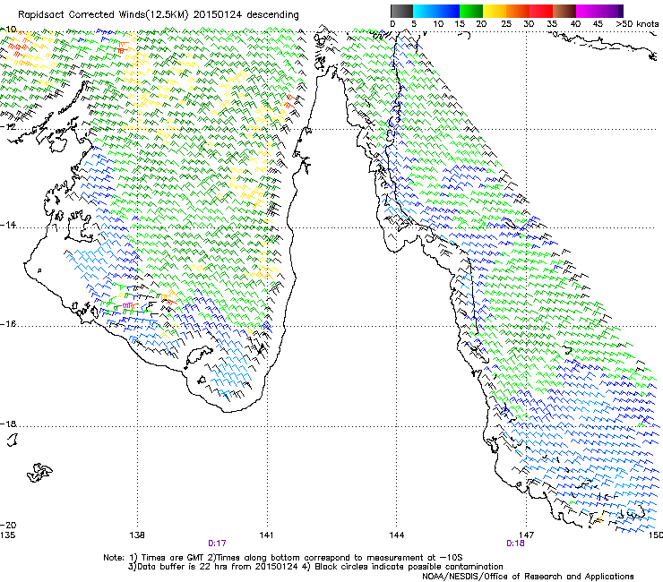
Task: Click the latitude label '-14'
Action: point(8,225)
